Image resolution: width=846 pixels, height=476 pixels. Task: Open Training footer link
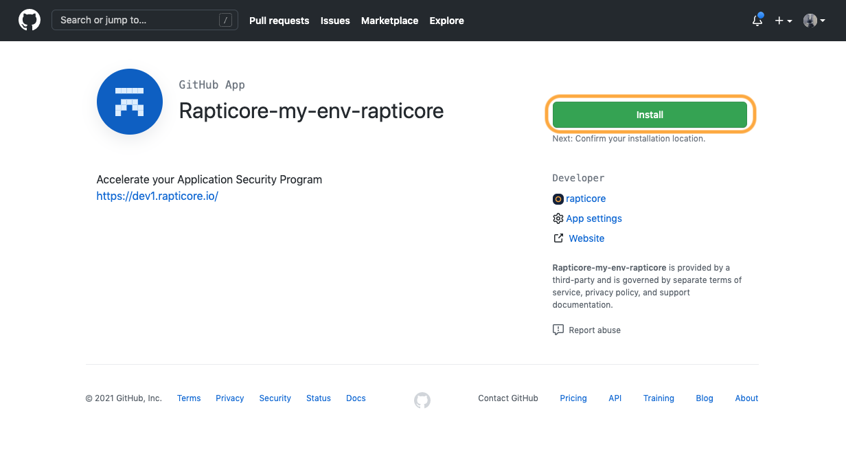pyautogui.click(x=659, y=398)
